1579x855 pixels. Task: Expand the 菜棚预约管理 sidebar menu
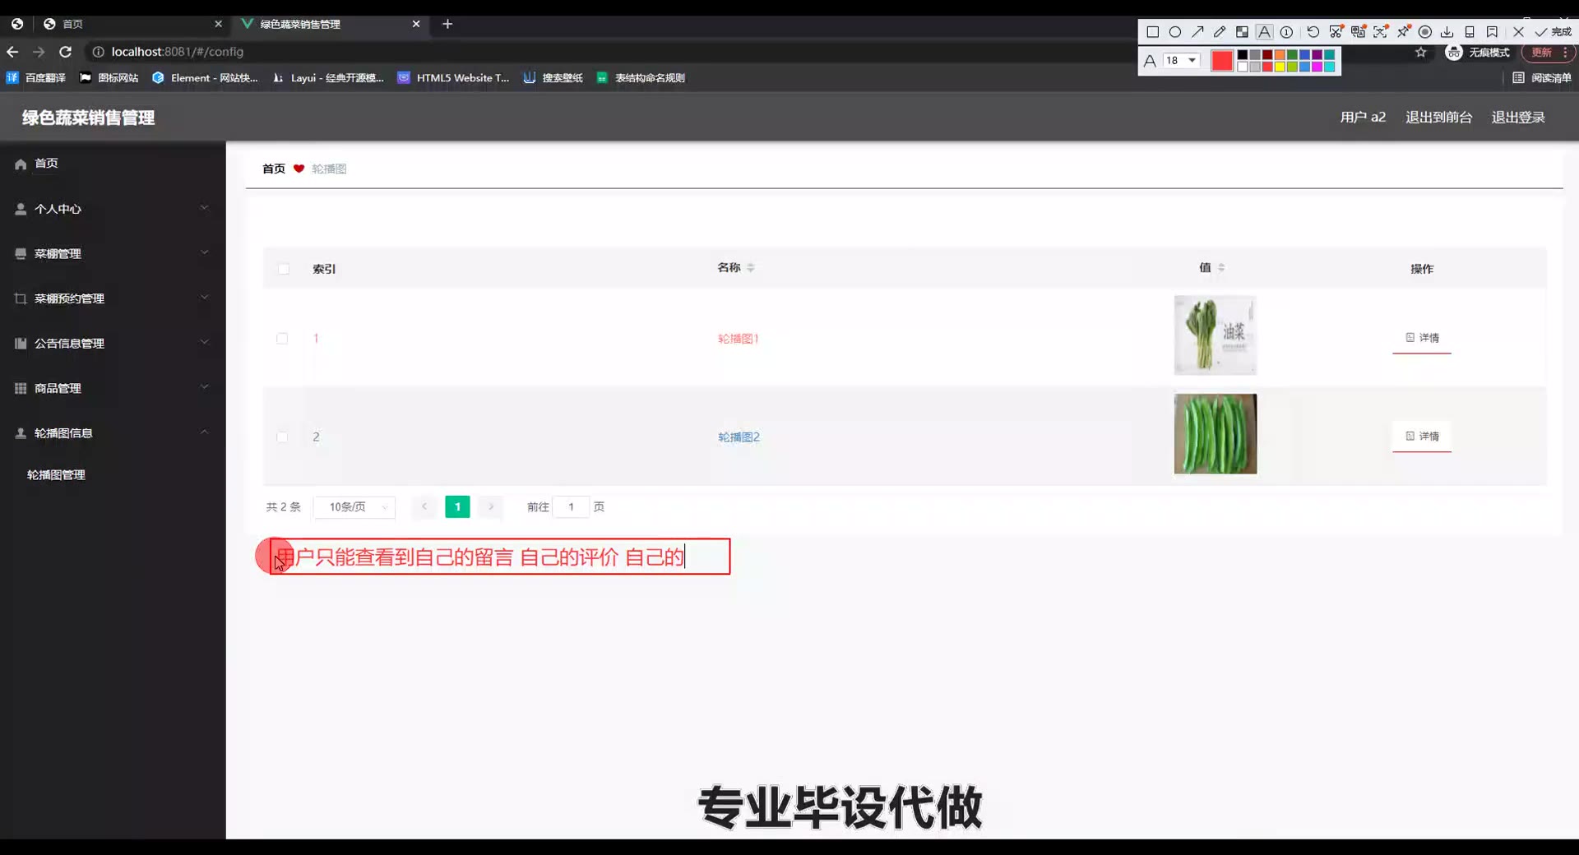coord(113,298)
